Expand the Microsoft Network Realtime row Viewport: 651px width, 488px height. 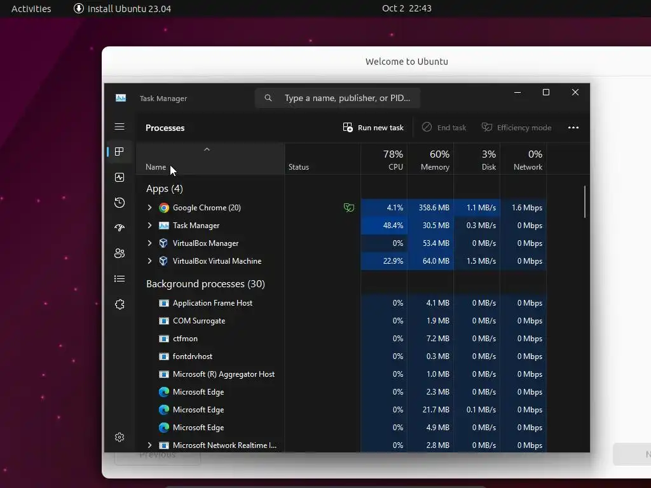[x=149, y=445]
